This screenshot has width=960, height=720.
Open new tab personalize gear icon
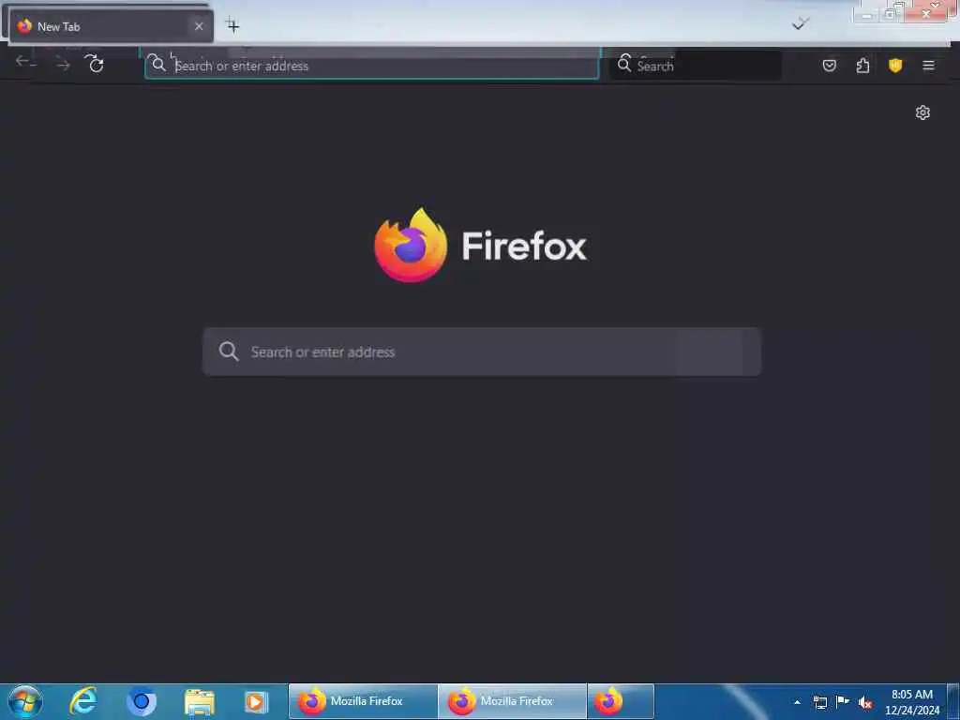pyautogui.click(x=922, y=112)
